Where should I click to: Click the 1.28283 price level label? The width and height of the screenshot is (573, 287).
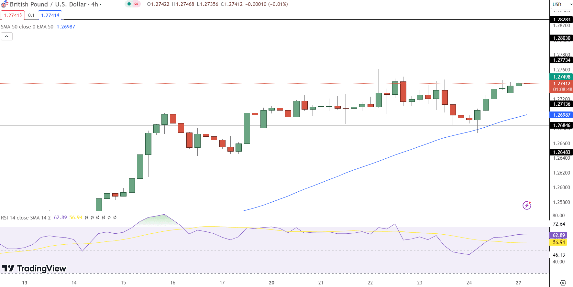pyautogui.click(x=561, y=20)
